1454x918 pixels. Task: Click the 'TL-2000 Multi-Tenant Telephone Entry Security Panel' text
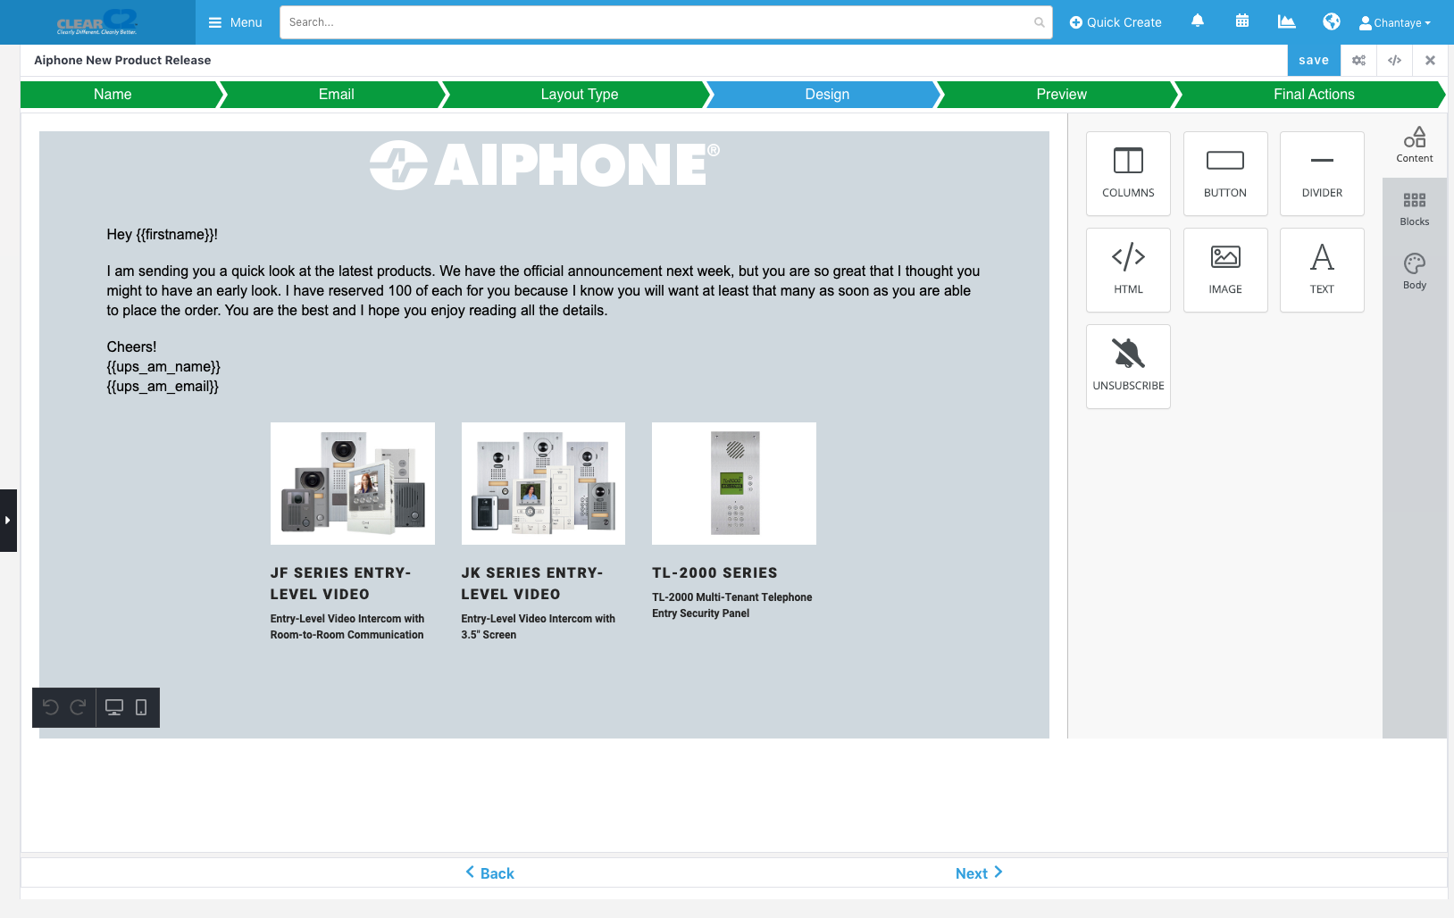coord(732,605)
